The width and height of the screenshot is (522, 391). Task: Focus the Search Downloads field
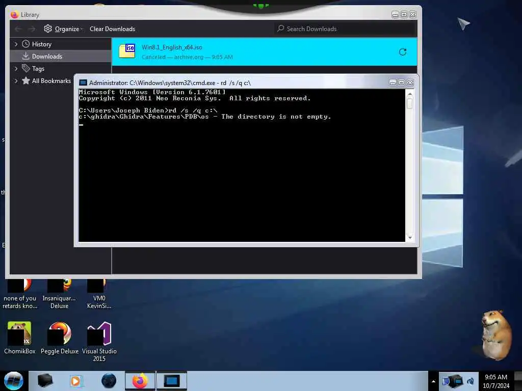(x=345, y=29)
